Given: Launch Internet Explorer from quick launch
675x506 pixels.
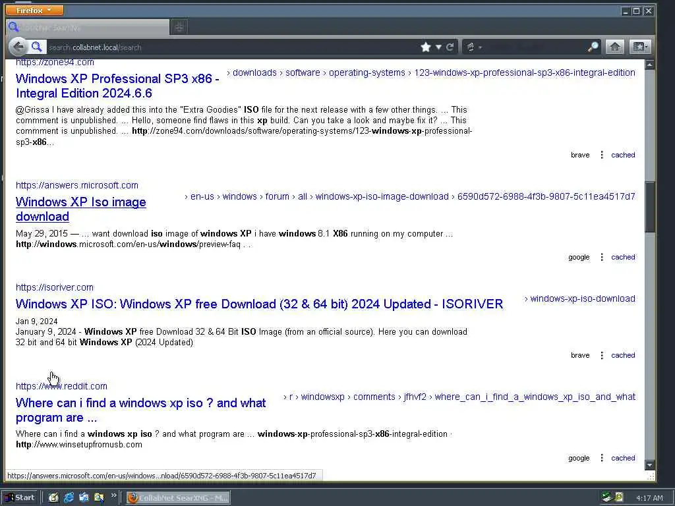Looking at the screenshot, I should [69, 498].
